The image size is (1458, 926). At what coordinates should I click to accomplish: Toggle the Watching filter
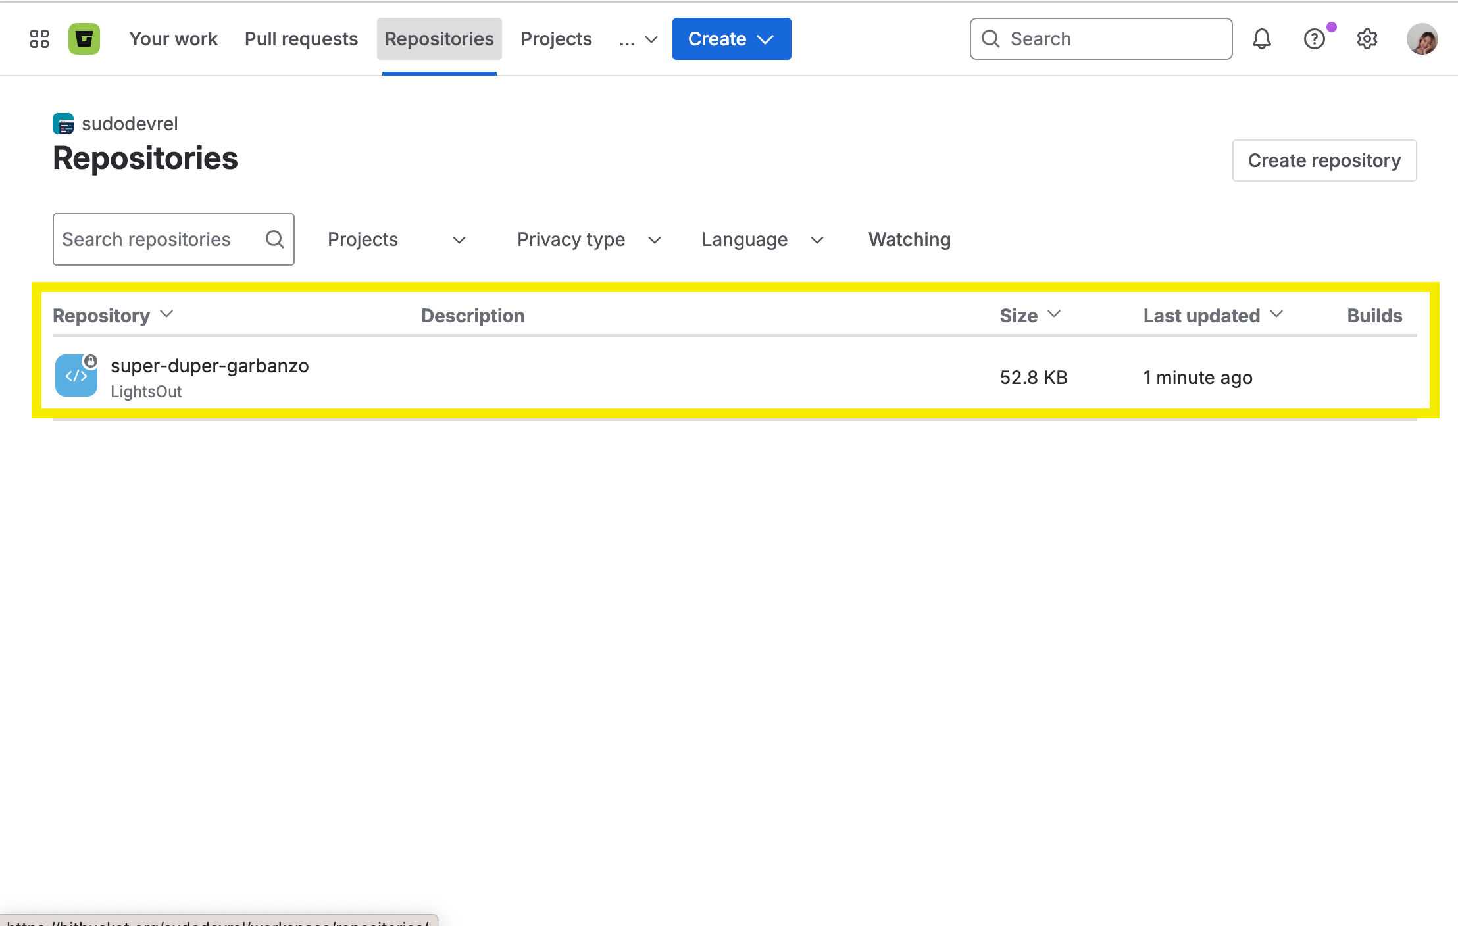(909, 239)
